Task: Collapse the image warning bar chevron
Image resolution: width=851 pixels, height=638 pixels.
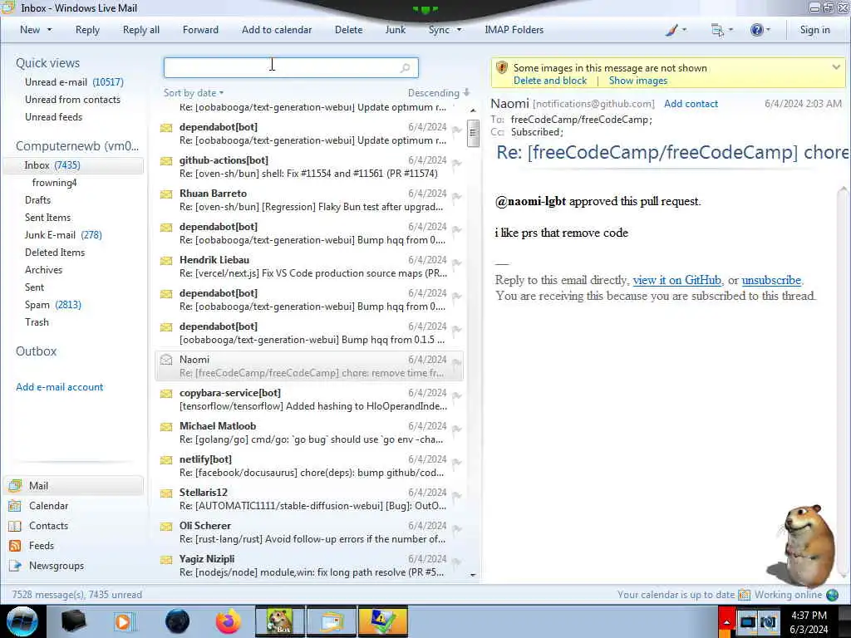Action: tap(836, 67)
